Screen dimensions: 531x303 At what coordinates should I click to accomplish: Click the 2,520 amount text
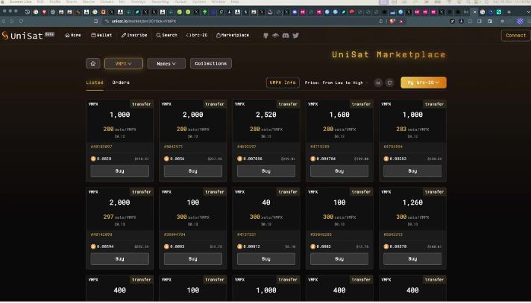click(x=266, y=115)
